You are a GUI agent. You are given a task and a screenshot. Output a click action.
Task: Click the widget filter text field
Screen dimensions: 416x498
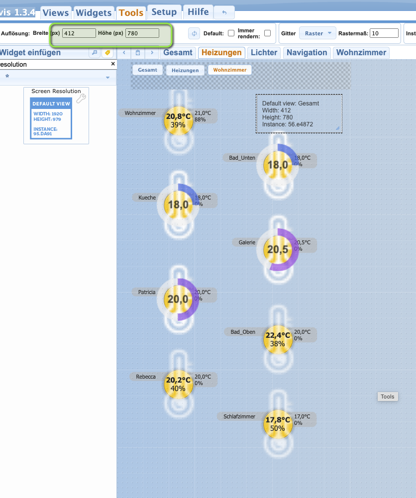pos(54,64)
